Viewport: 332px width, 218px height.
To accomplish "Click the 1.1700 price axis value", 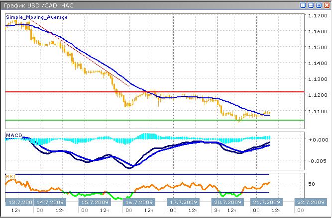I will click(x=318, y=15).
